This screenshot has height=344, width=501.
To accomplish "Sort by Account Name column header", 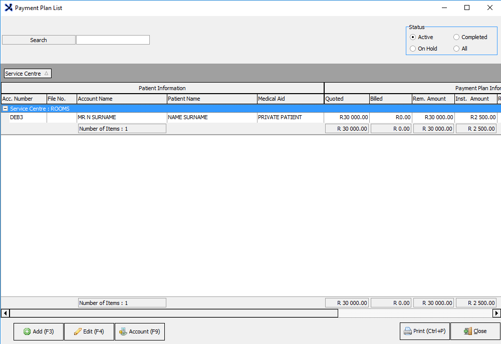I will pos(121,99).
